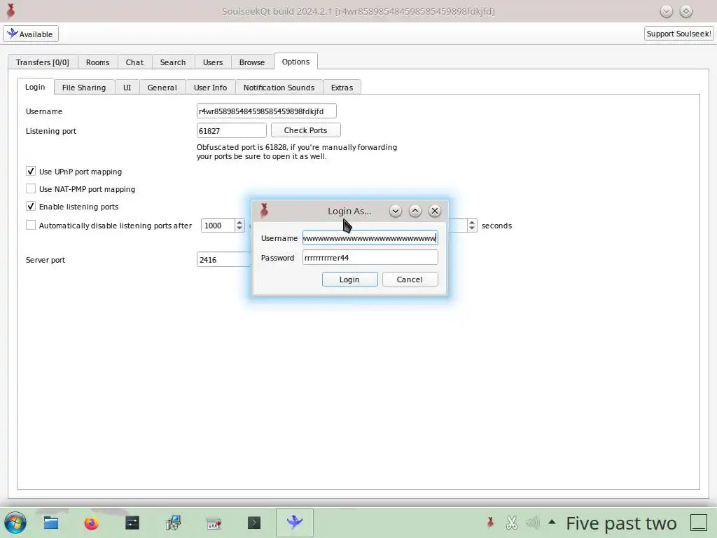Enable Use NAT-PMP port mapping checkbox
This screenshot has height=538, width=717.
31,188
